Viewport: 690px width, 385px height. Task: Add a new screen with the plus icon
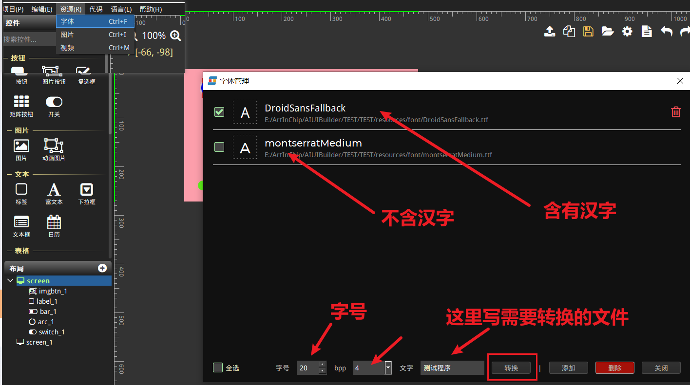pos(102,268)
